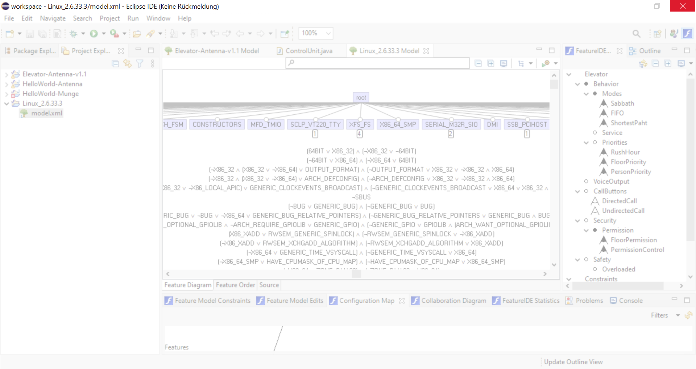Collapse the Linux_2.6.33.3 project tree
The height and width of the screenshot is (369, 696).
[x=6, y=103]
